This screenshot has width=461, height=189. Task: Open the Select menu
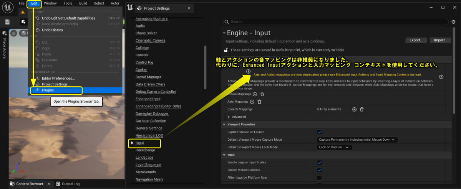pyautogui.click(x=99, y=3)
